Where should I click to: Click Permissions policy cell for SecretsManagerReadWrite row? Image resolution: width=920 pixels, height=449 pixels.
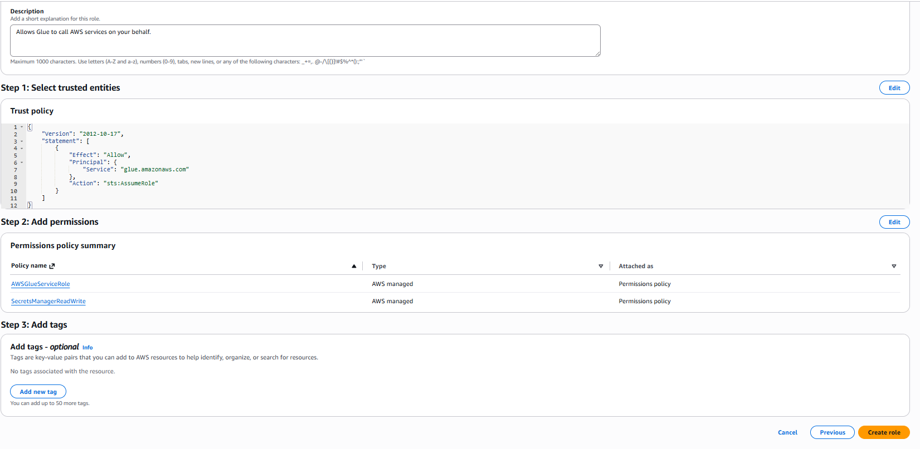(645, 301)
